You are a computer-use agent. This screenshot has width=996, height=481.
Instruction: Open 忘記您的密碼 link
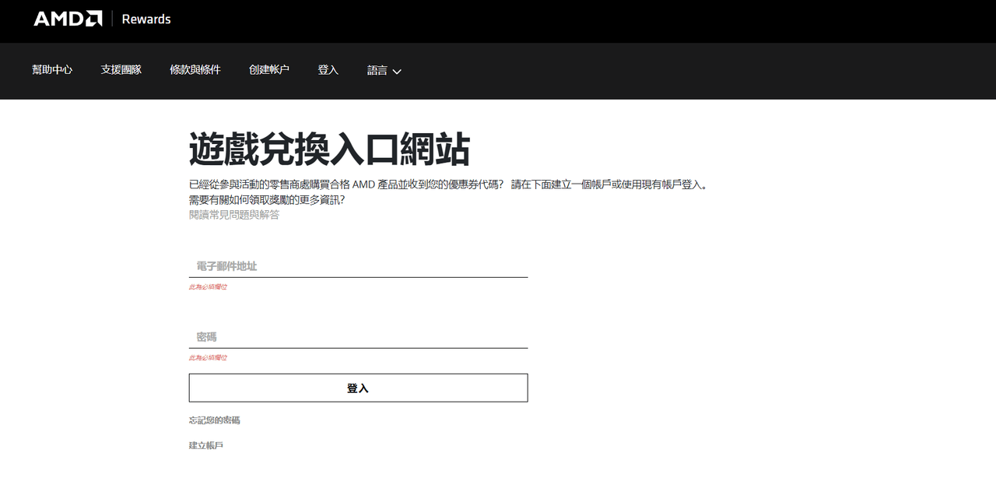tap(215, 420)
